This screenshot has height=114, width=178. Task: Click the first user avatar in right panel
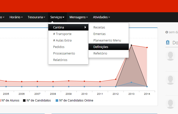[x=171, y=56]
